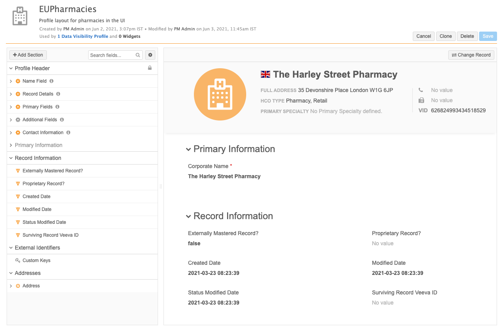This screenshot has height=326, width=499.
Task: Click the orange pharmacy building avatar
Action: click(220, 94)
